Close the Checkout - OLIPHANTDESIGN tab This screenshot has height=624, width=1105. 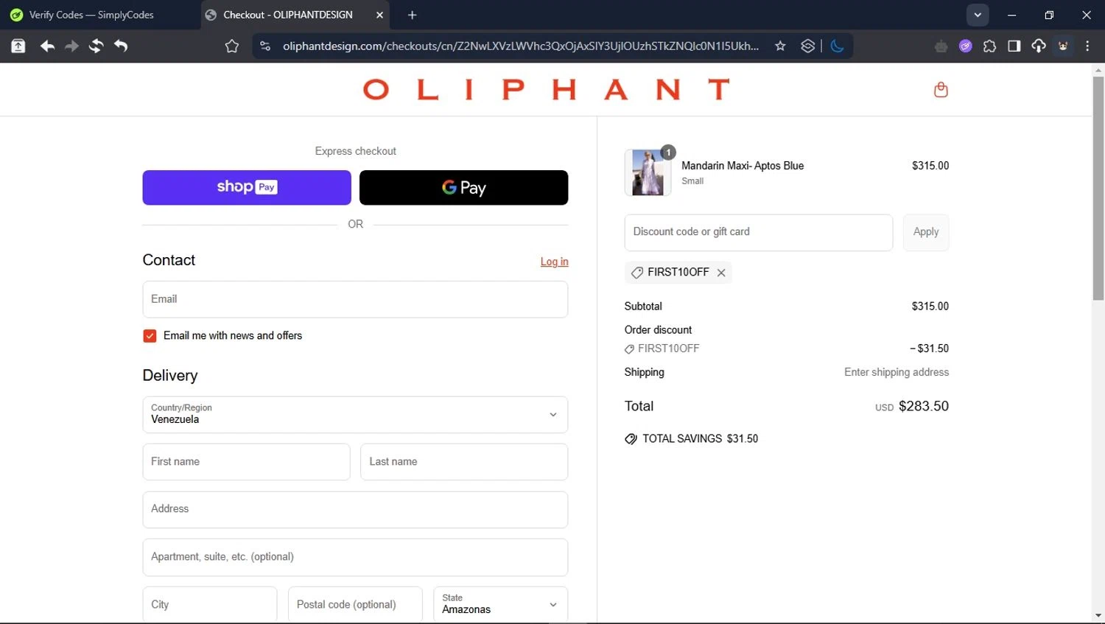click(x=379, y=15)
